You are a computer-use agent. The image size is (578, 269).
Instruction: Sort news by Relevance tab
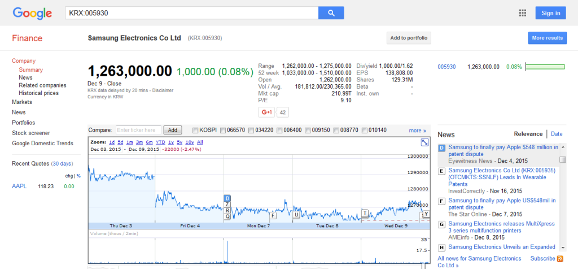point(528,134)
